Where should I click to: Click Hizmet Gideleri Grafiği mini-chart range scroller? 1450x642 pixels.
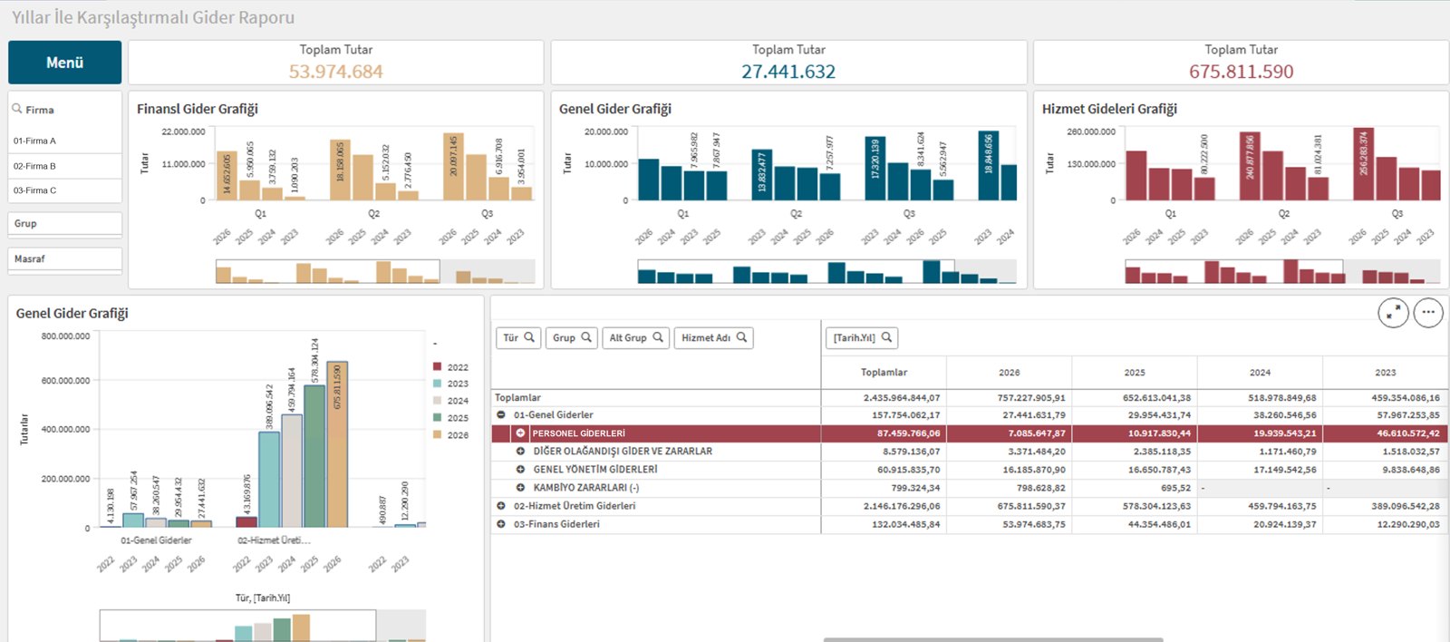[1233, 271]
